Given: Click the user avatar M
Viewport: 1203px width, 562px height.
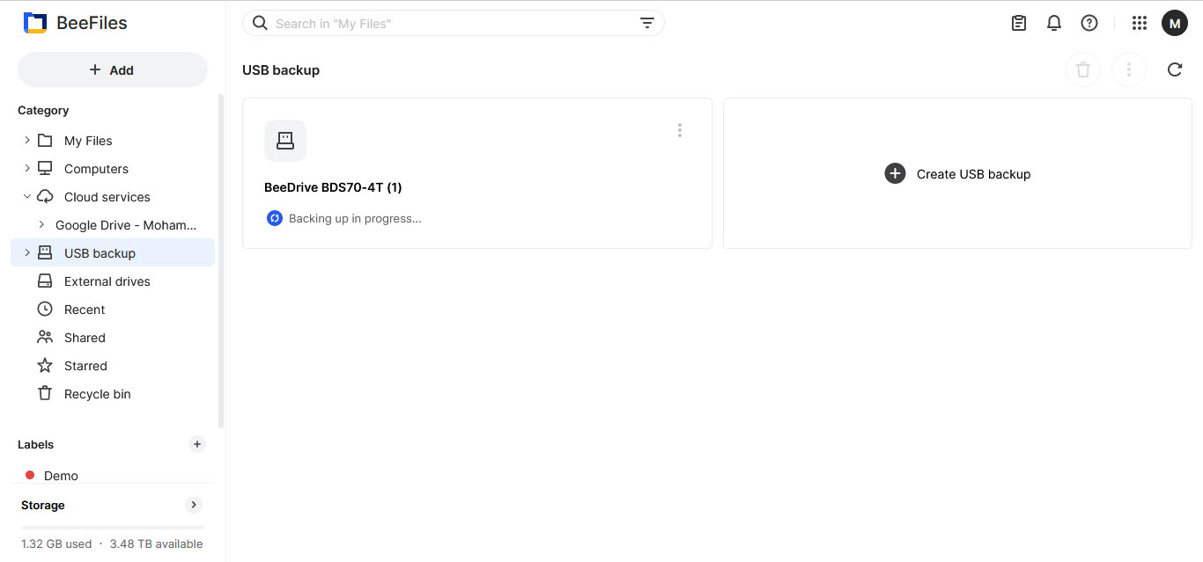Looking at the screenshot, I should pos(1175,24).
